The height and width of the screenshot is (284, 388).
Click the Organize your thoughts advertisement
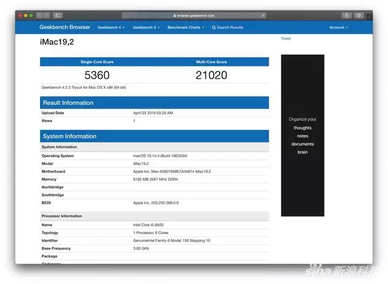(302, 136)
